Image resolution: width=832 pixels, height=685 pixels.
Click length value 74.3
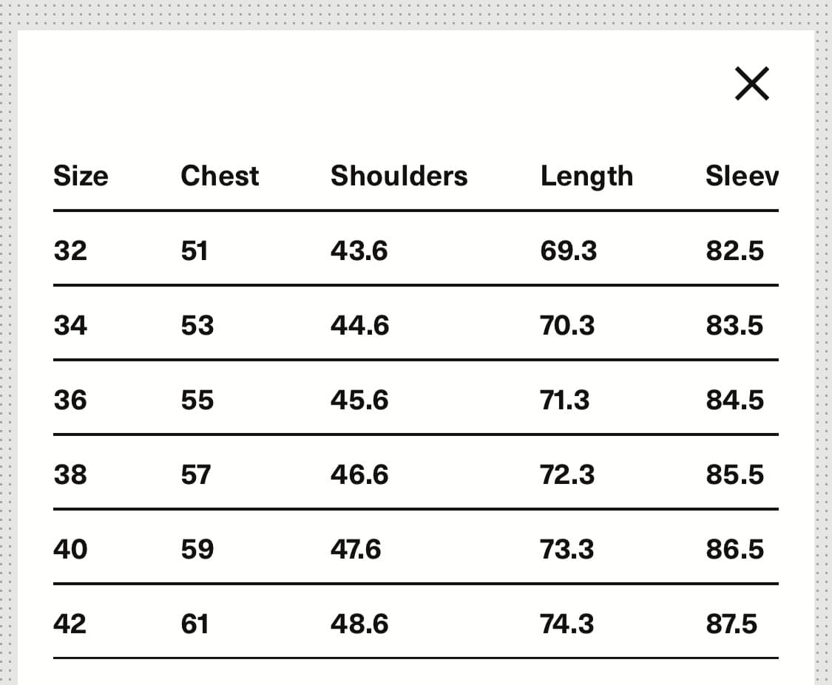pos(566,624)
